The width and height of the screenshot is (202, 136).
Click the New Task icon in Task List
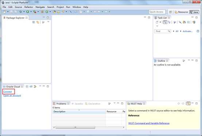[157, 22]
